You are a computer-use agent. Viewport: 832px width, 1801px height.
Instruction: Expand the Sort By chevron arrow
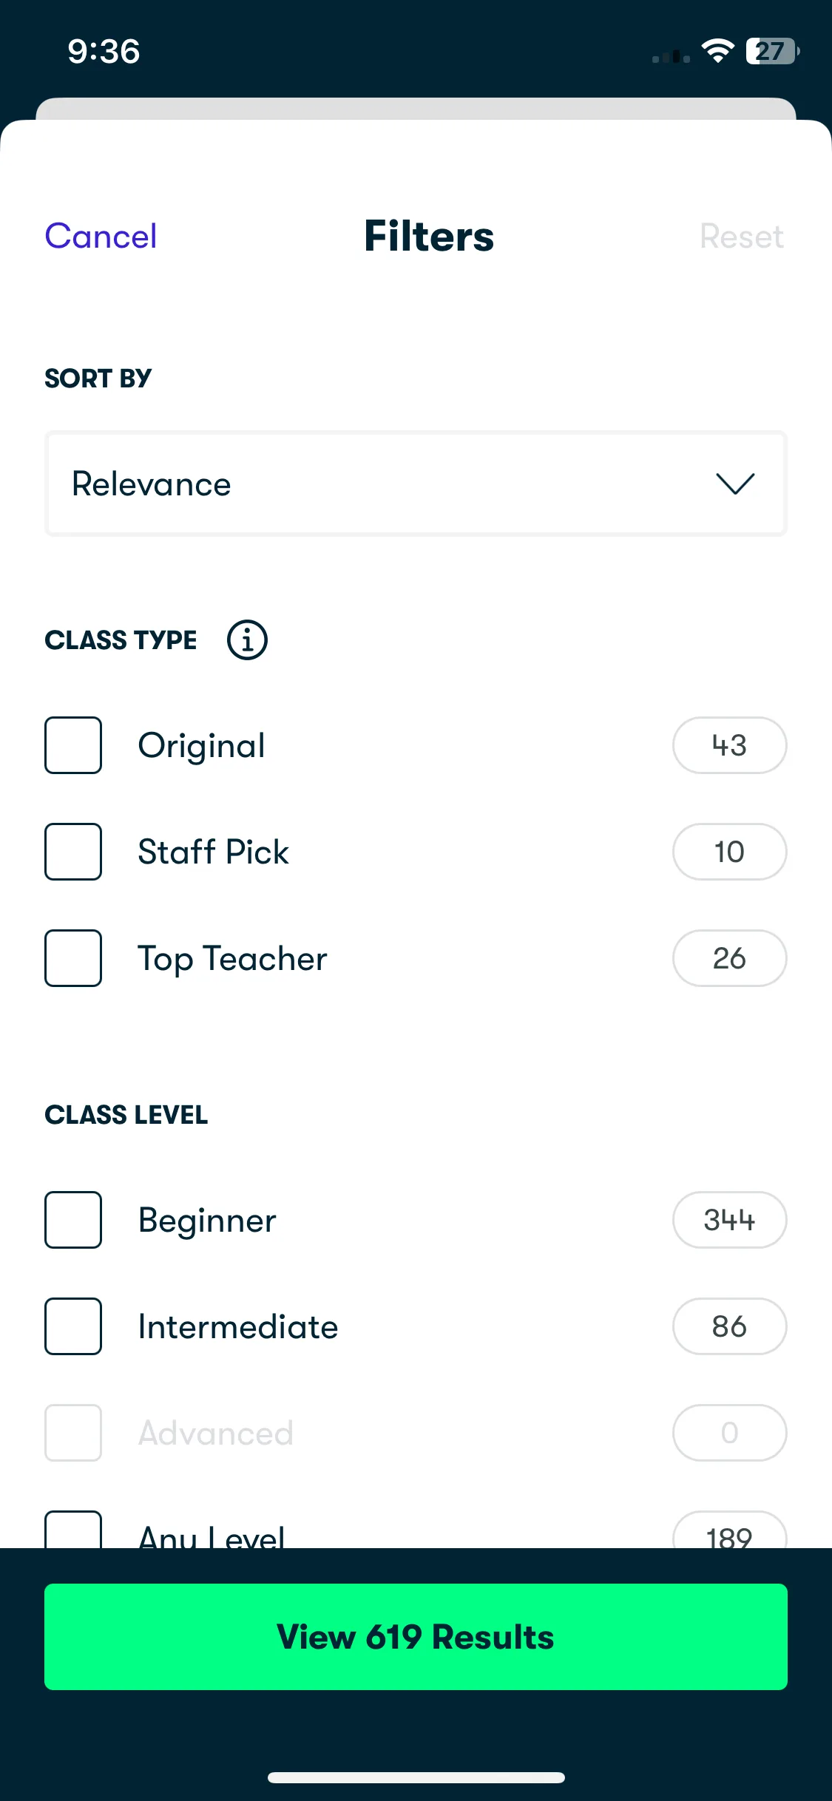pyautogui.click(x=735, y=484)
